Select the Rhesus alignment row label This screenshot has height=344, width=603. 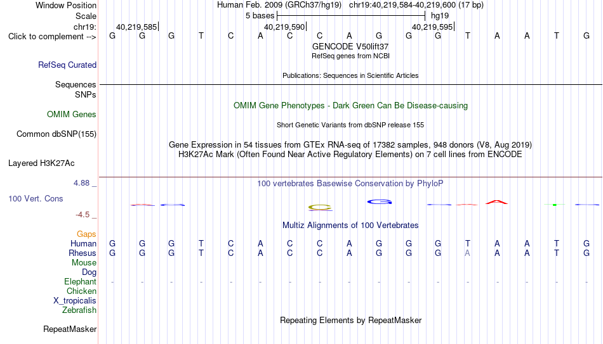pos(83,253)
